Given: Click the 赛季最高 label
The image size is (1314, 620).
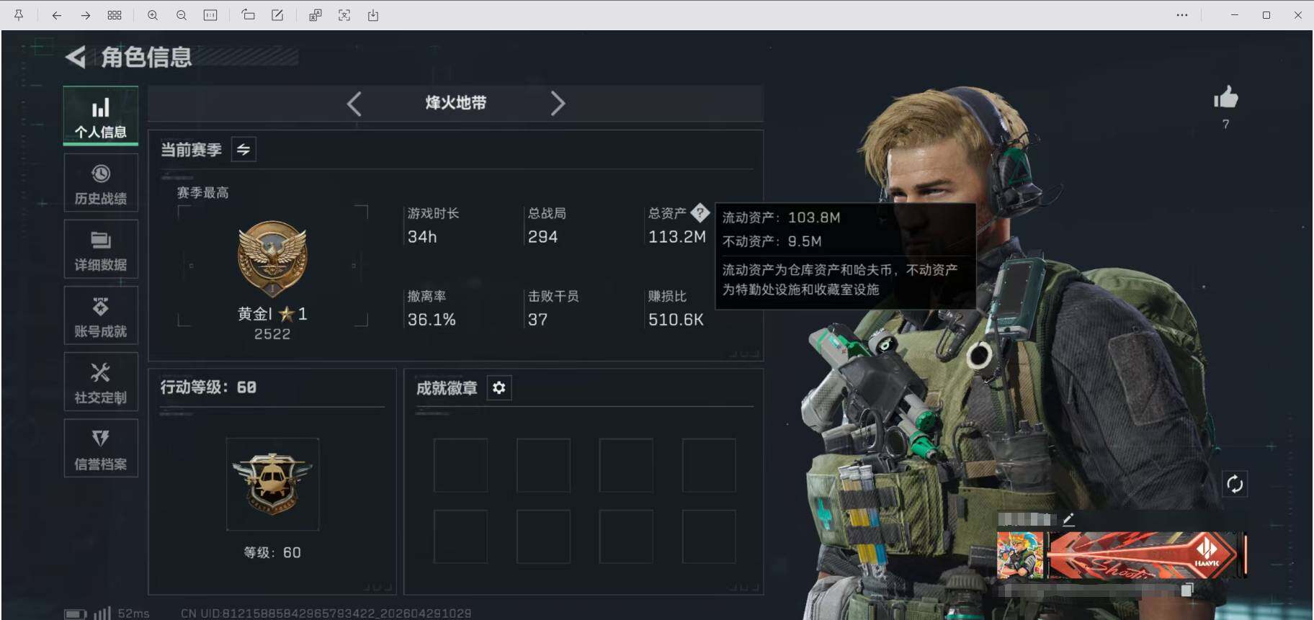Looking at the screenshot, I should (202, 192).
